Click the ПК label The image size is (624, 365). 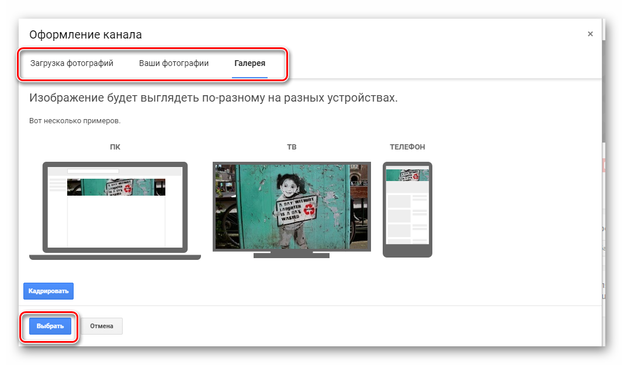tap(115, 147)
